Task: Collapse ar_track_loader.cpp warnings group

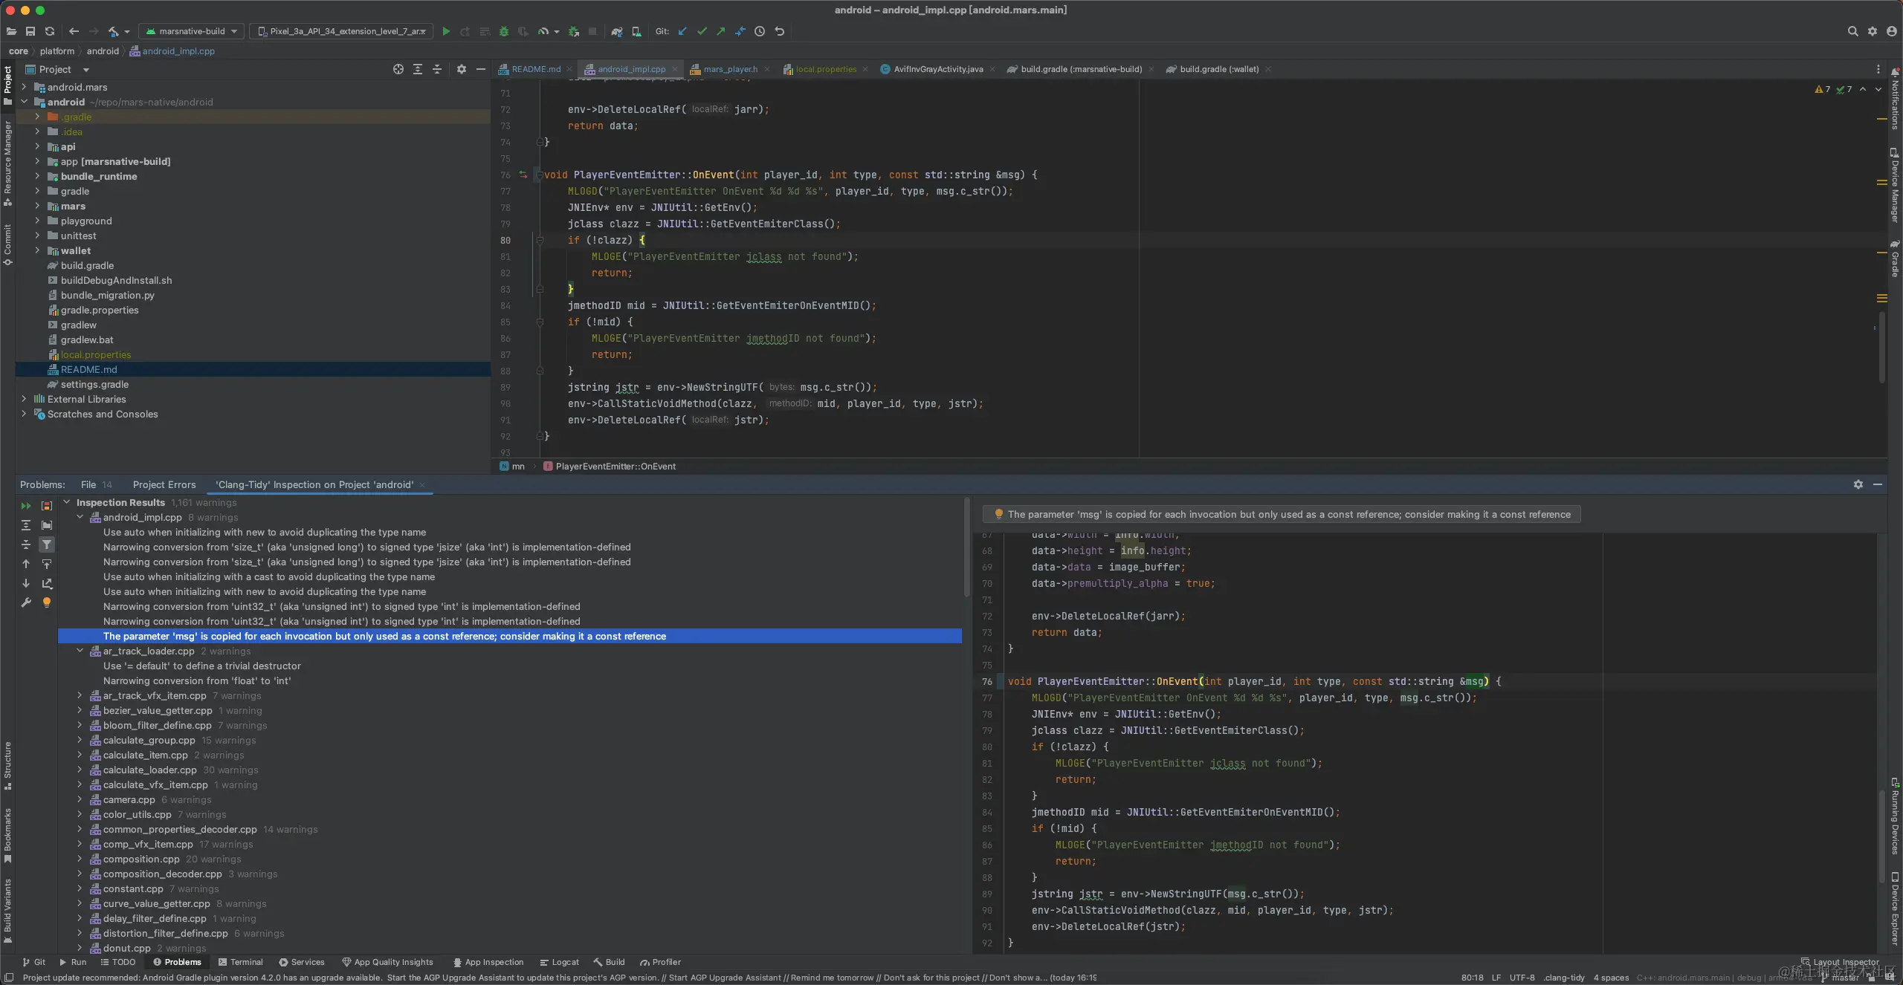Action: pos(80,651)
